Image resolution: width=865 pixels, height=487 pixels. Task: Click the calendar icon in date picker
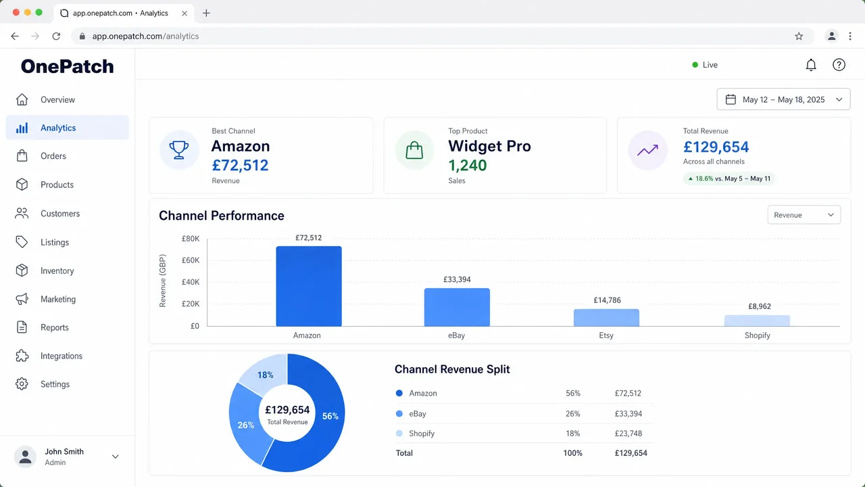(731, 99)
